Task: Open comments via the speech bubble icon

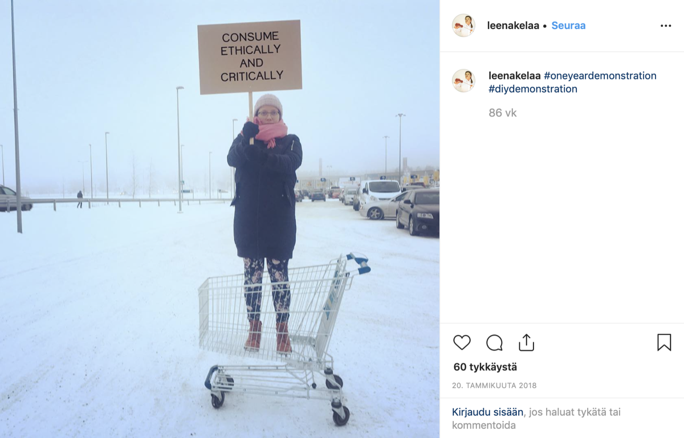Action: 494,342
